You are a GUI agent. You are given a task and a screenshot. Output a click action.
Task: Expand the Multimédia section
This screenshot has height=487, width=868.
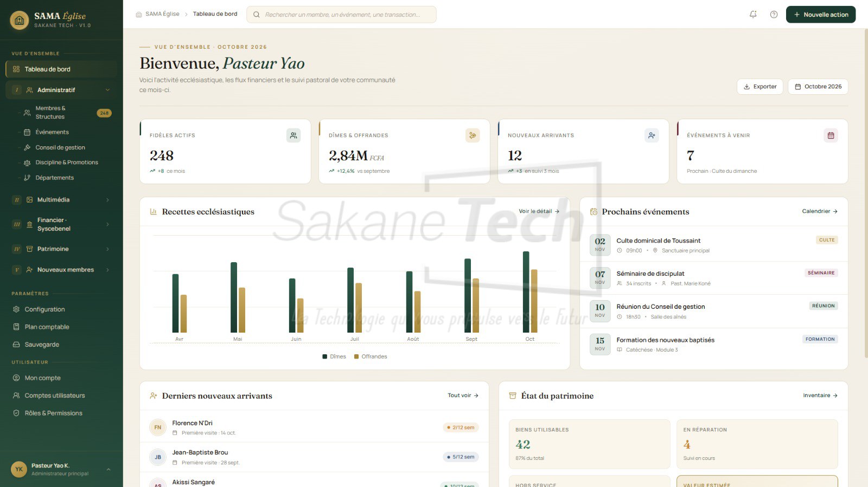[107, 200]
